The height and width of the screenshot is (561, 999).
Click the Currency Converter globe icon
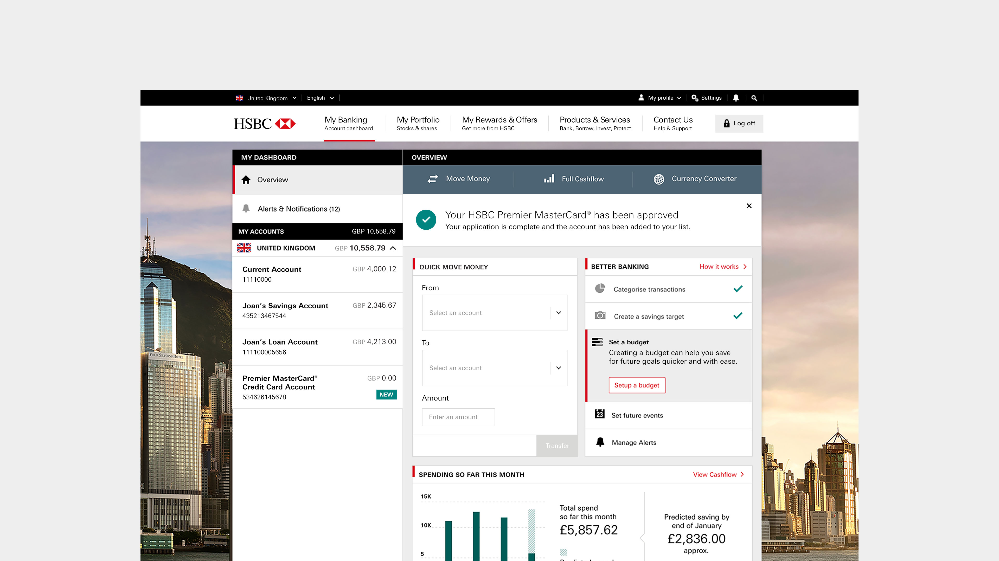659,179
